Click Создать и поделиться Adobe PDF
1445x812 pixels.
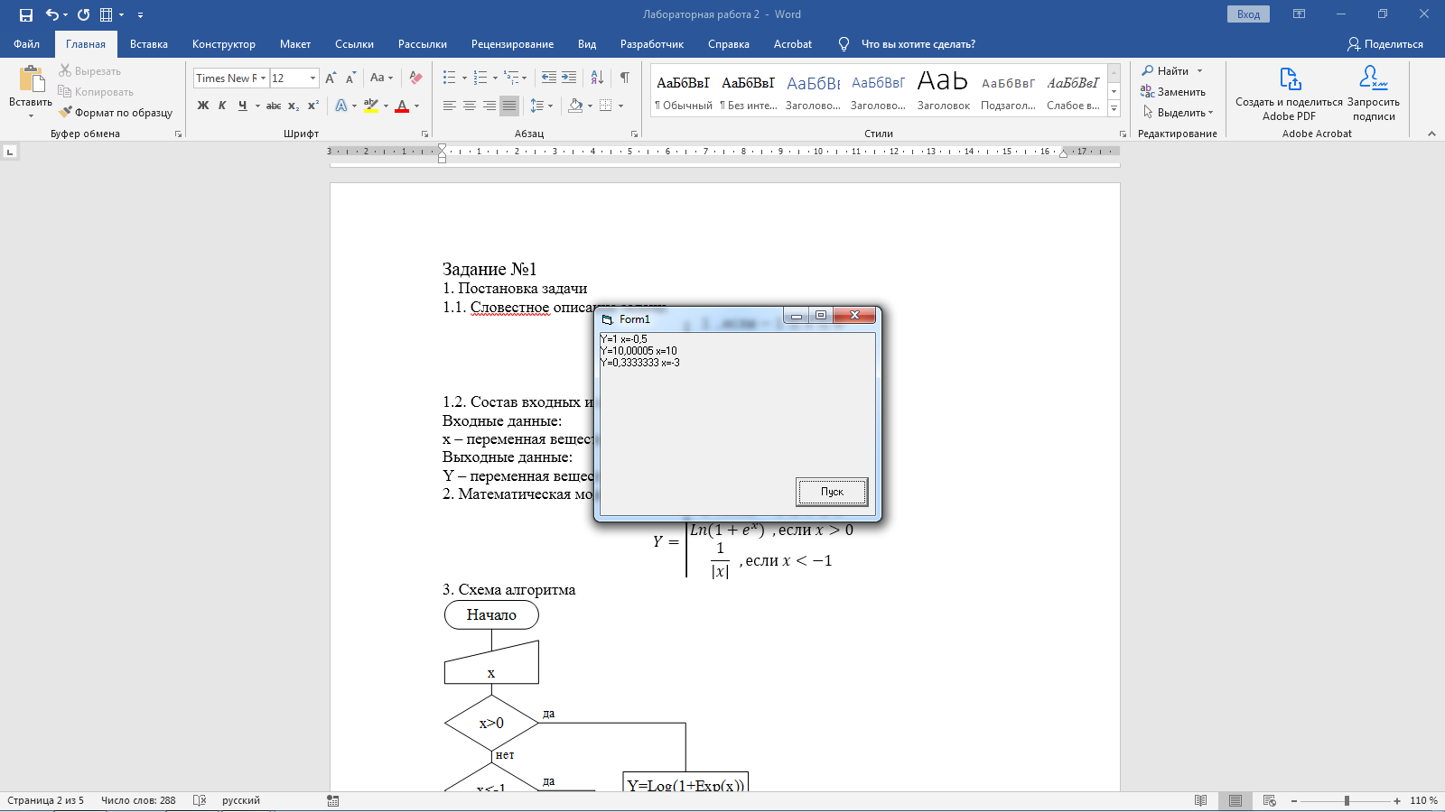click(1289, 93)
